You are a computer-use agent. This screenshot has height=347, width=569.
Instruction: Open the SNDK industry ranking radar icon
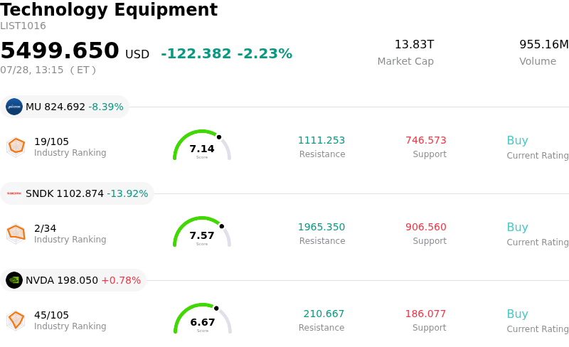tap(16, 234)
